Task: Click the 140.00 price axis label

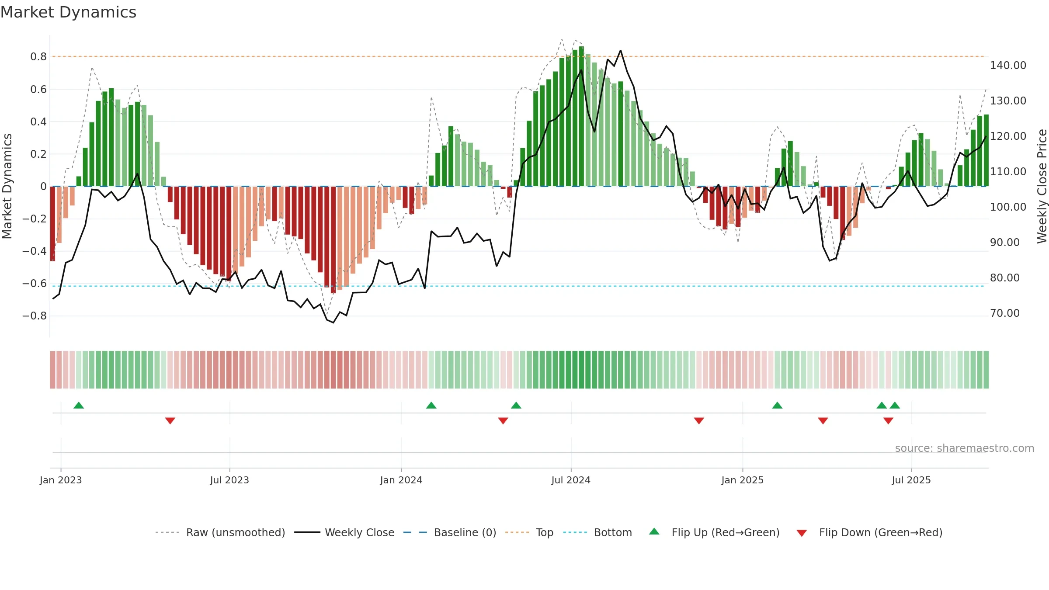Action: pyautogui.click(x=1008, y=66)
